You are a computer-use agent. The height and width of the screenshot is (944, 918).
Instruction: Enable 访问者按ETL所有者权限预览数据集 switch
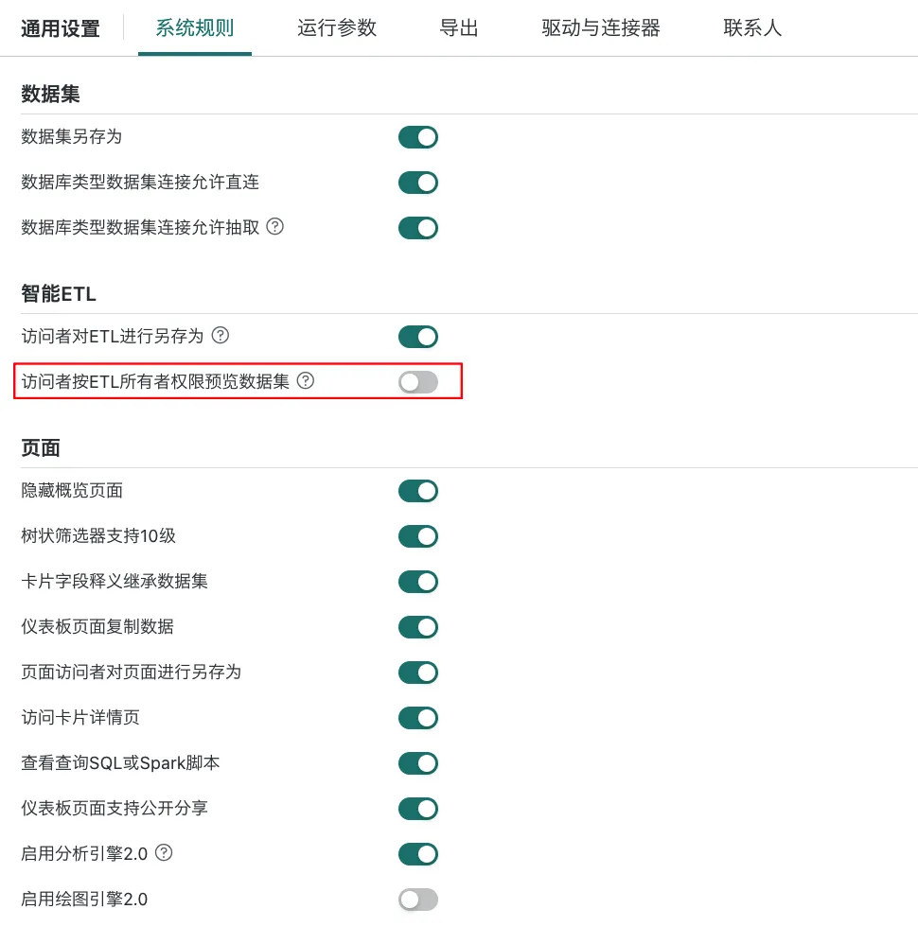click(417, 382)
